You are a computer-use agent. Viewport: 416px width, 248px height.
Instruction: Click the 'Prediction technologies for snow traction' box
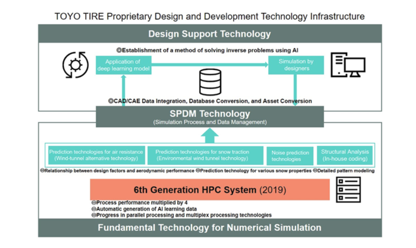pos(205,155)
